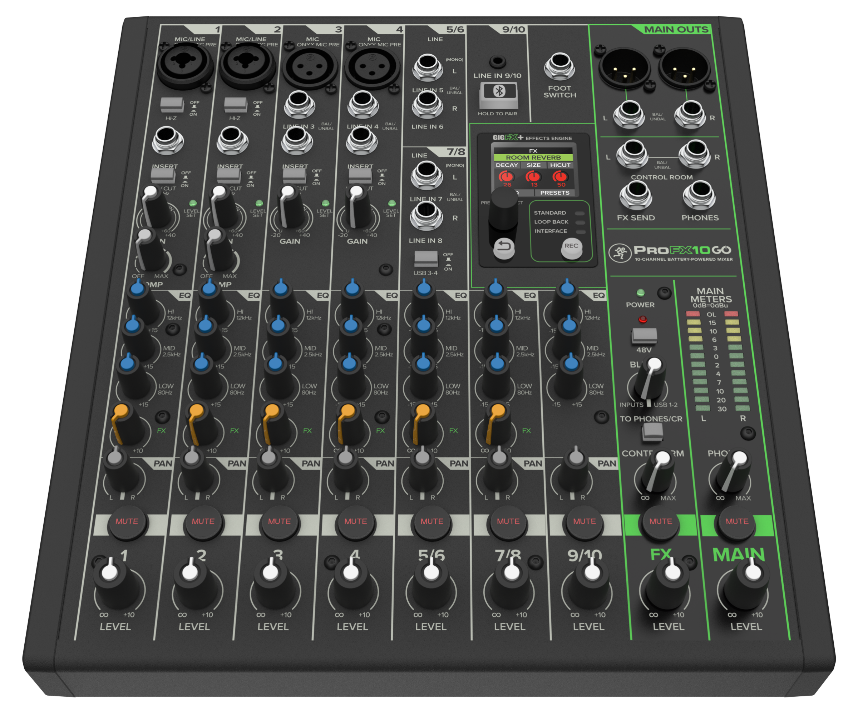Click the Mackie running man logo
The width and height of the screenshot is (858, 716).
(620, 253)
